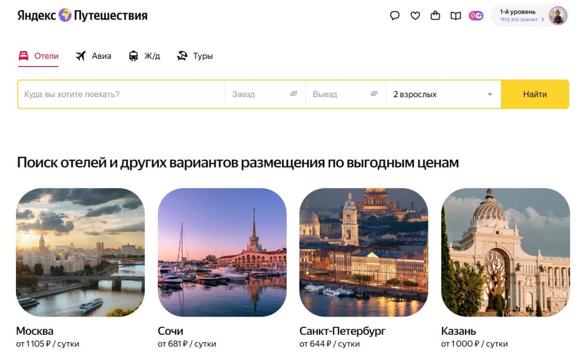
Task: Open the user profile avatar
Action: [x=558, y=16]
